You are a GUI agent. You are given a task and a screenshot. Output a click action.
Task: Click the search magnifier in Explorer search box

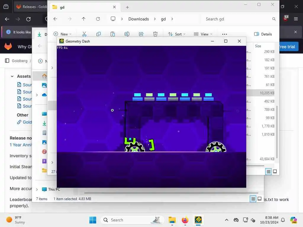point(274,19)
